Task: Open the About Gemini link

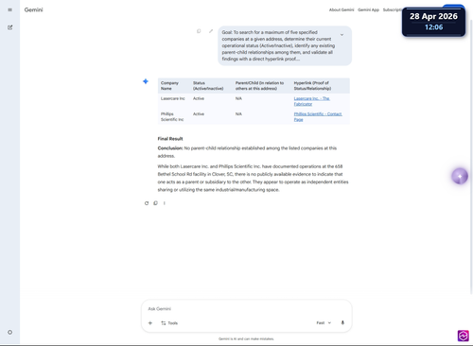Action: (x=342, y=9)
